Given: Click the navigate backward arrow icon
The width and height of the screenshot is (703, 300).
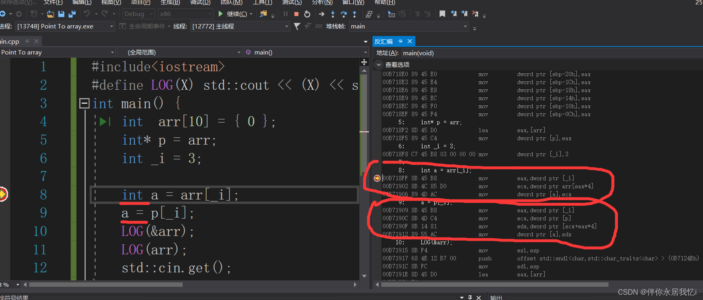Looking at the screenshot, I should (3, 14).
